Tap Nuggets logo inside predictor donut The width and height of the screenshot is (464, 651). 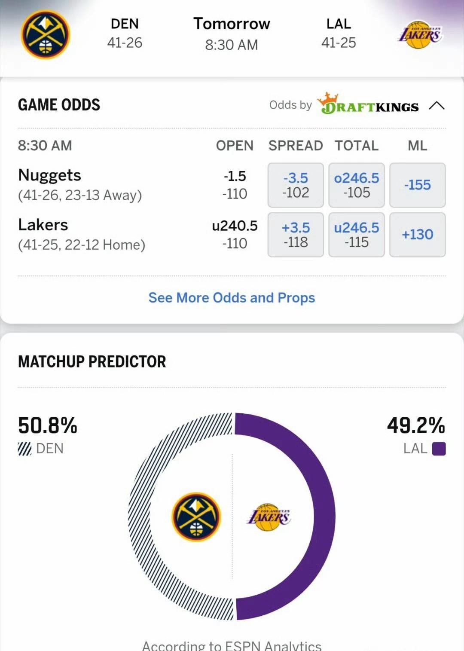(196, 517)
